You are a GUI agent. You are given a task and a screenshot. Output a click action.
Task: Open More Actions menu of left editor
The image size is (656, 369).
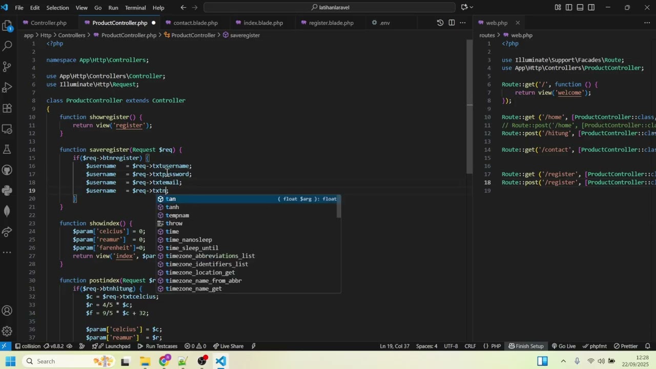click(463, 23)
